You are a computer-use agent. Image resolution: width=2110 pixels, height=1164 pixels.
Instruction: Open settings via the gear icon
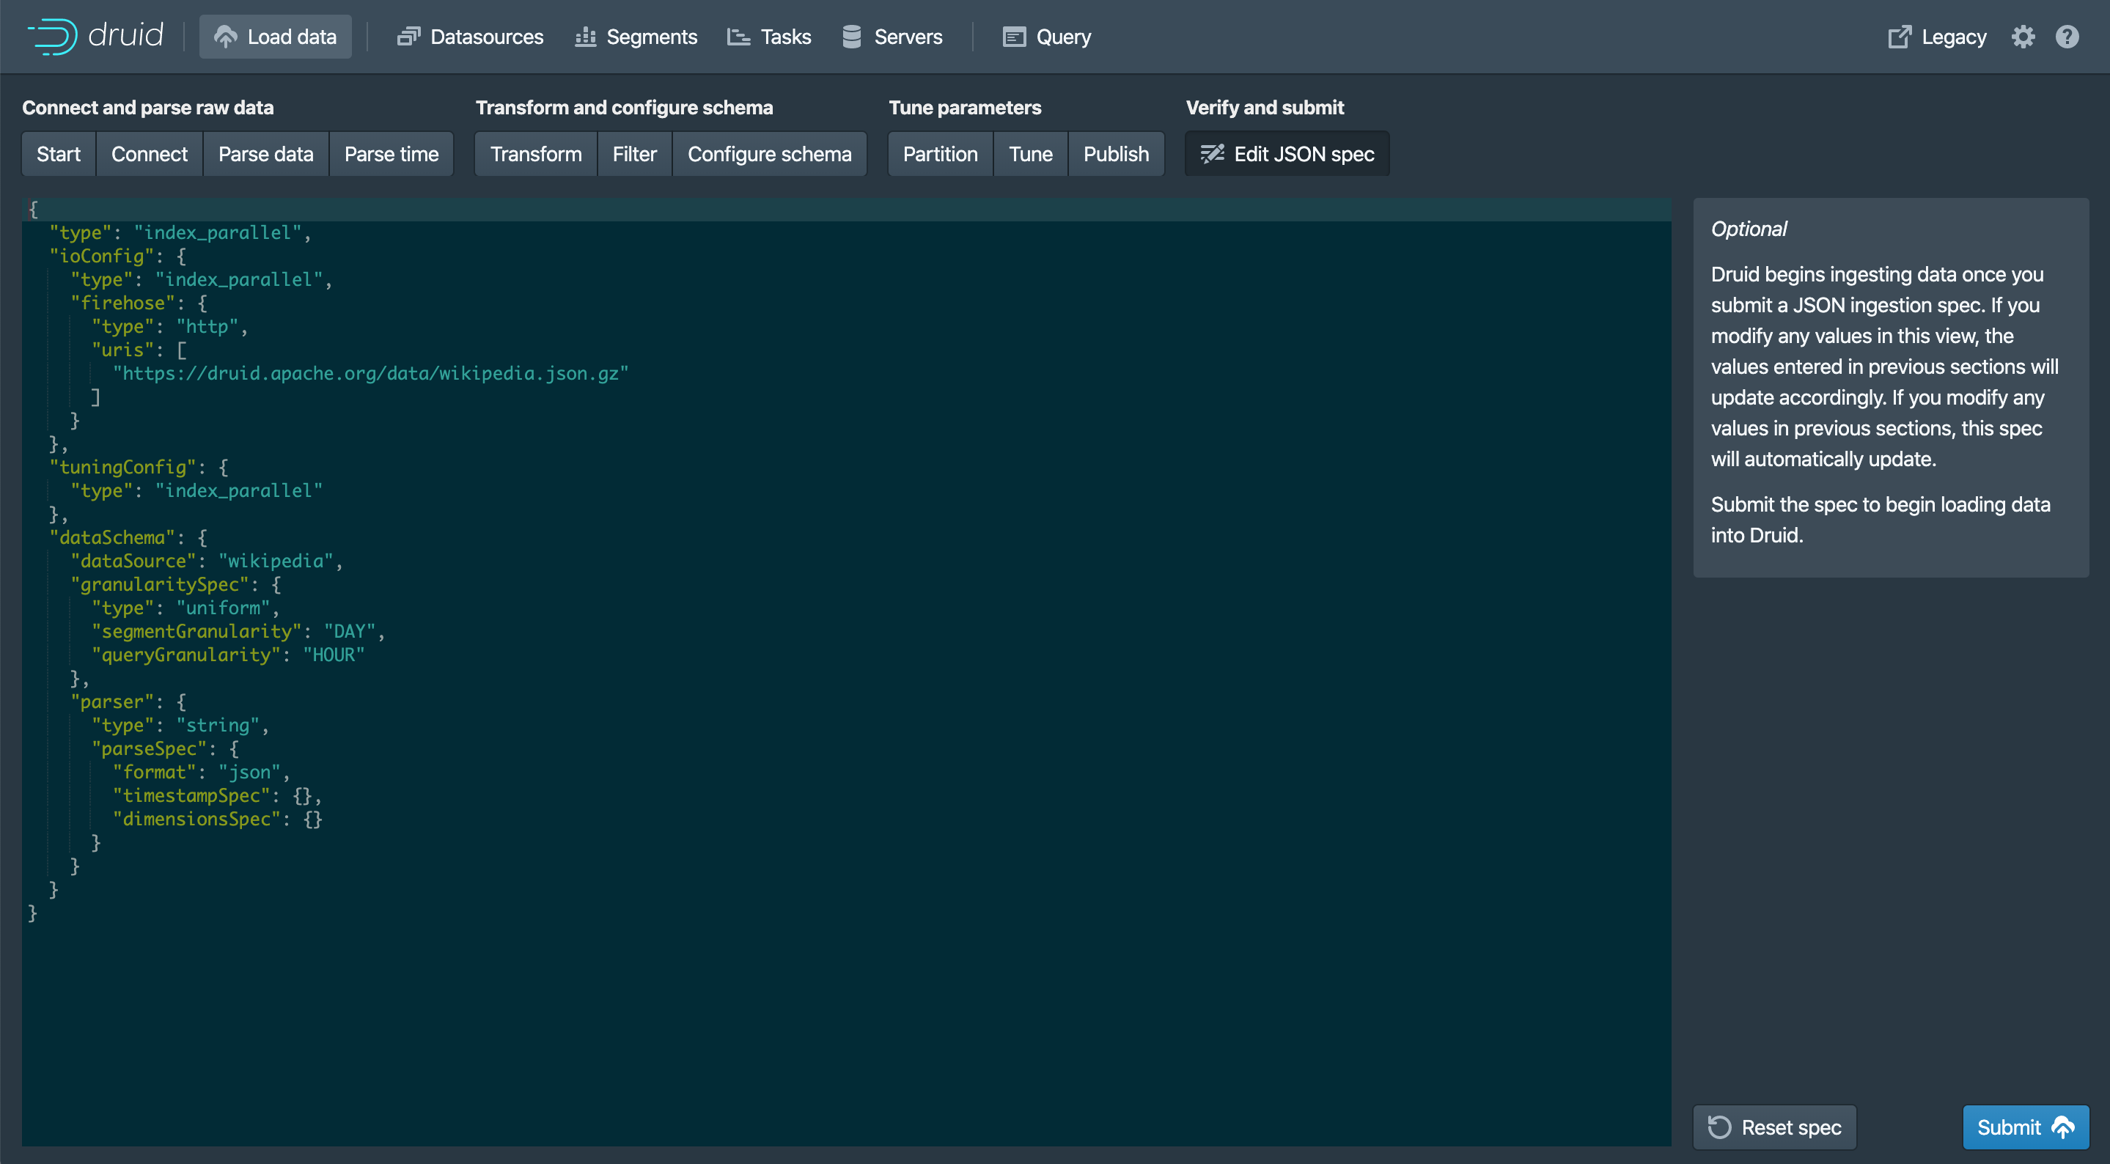[x=2022, y=37]
